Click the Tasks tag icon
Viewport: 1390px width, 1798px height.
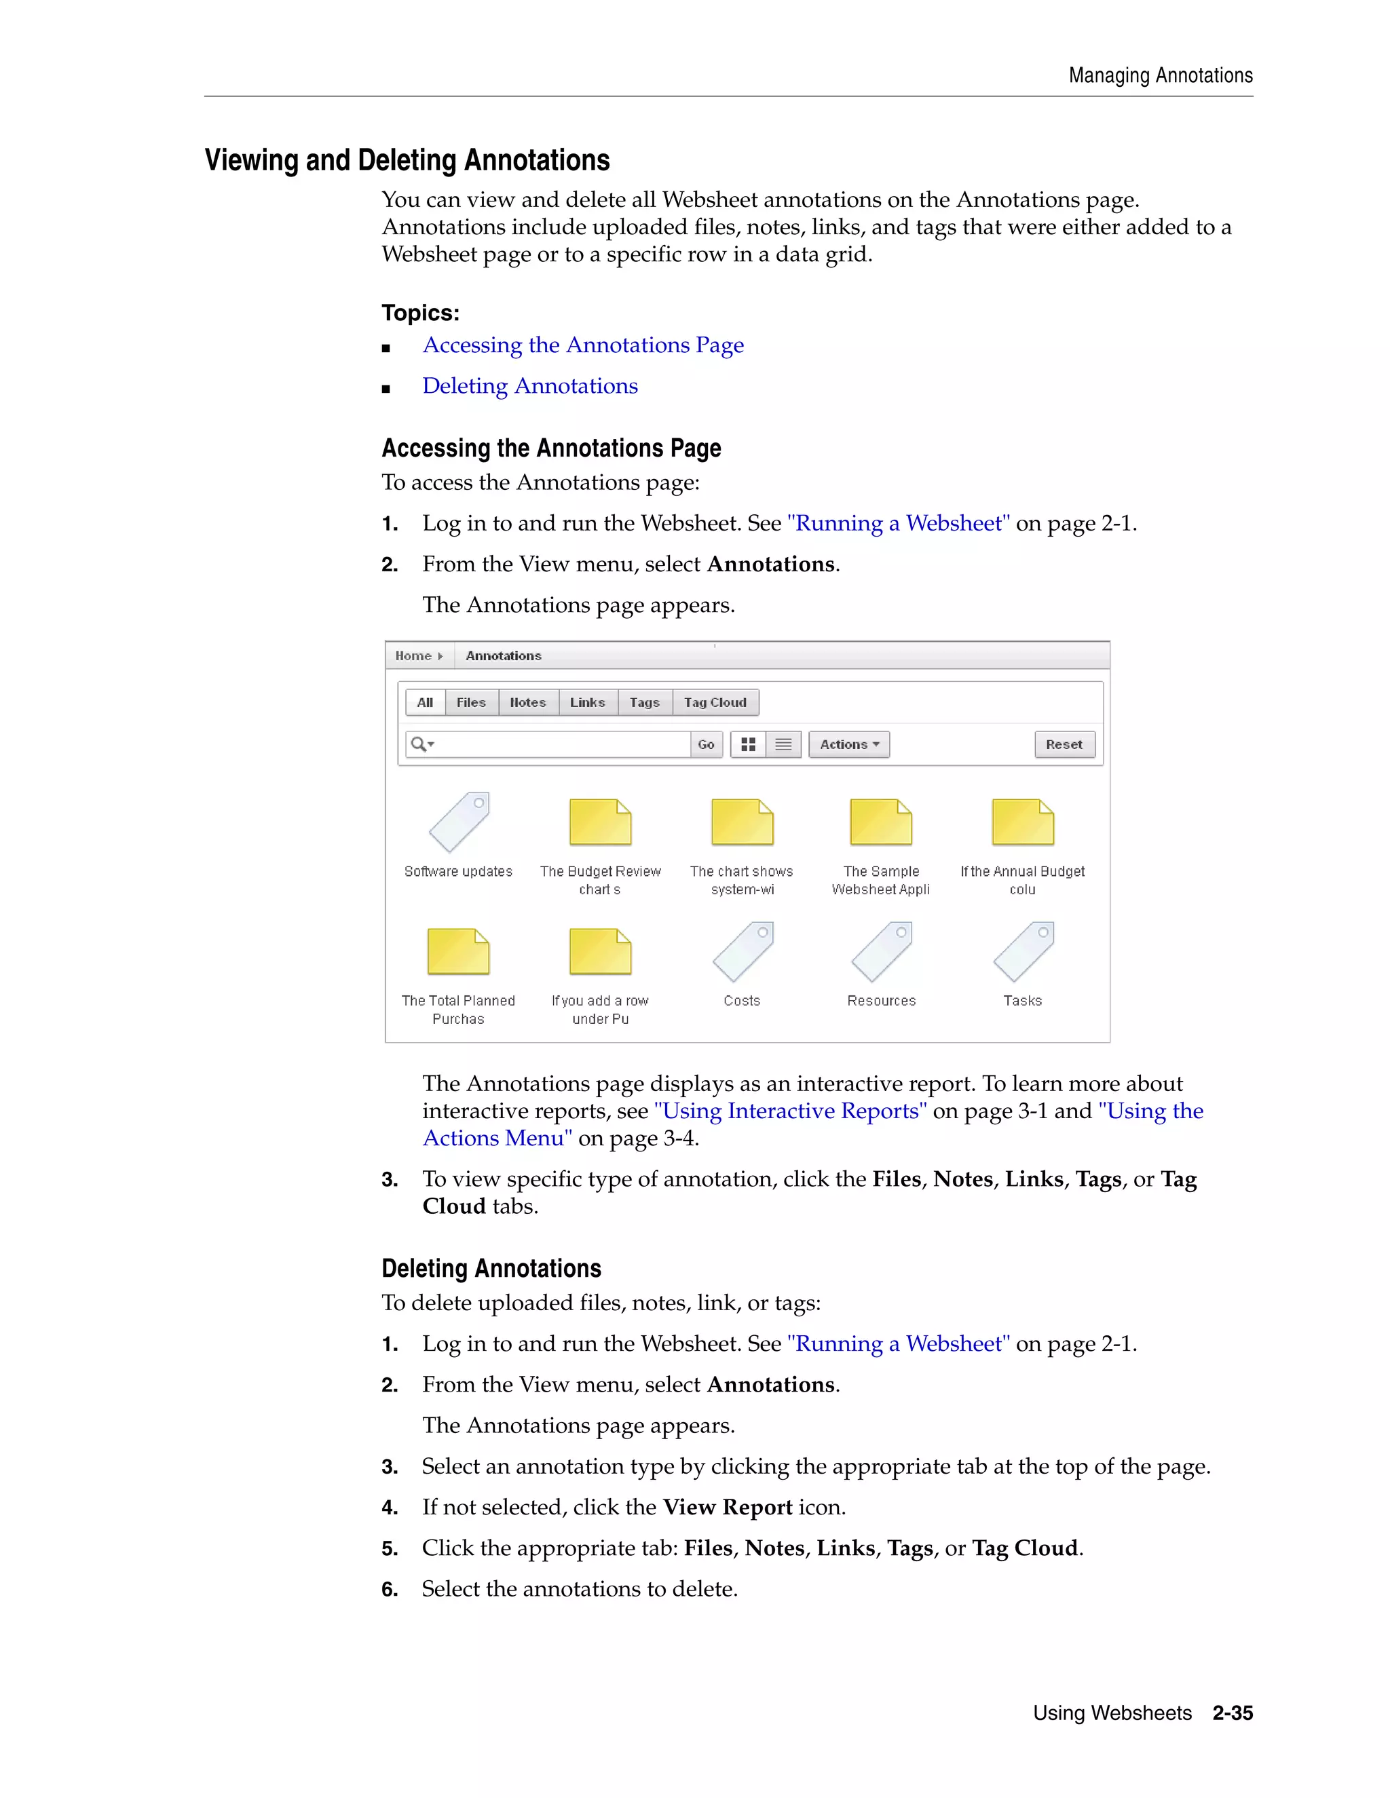click(x=1023, y=951)
